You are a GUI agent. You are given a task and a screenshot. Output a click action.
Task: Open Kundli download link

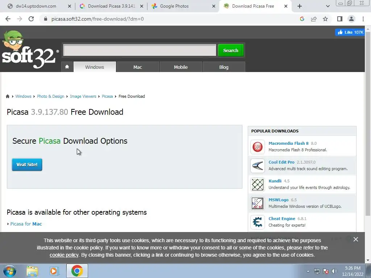tap(275, 181)
